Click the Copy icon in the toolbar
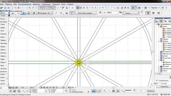This screenshot has height=96, width=171. click(x=15, y=8)
